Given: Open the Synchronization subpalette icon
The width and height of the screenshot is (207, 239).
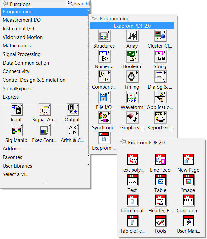Looking at the screenshot, I should click(104, 118).
